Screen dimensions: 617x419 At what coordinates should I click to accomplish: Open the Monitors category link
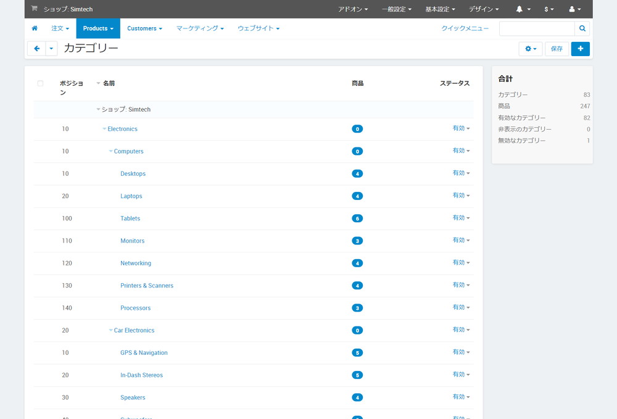(132, 241)
